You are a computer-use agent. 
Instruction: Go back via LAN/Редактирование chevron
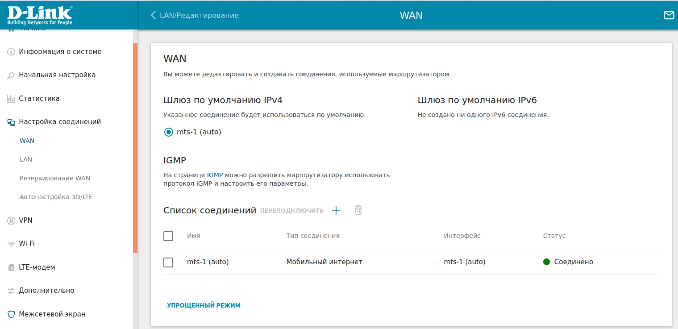(153, 16)
